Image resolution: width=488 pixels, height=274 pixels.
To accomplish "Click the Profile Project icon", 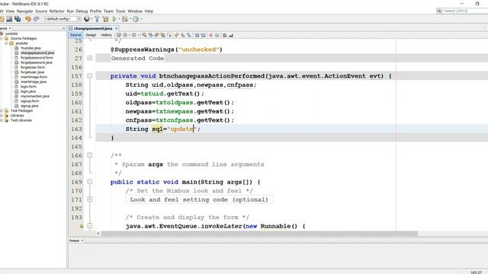I will [x=136, y=19].
